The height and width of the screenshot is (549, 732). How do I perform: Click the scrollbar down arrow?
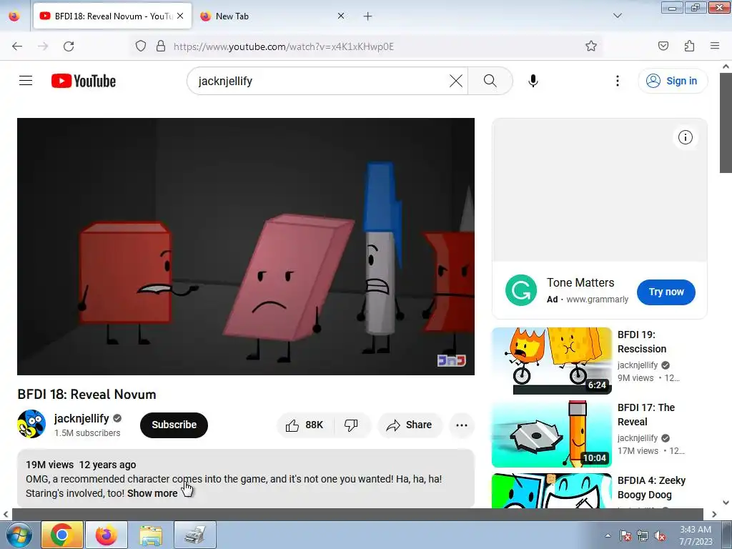pyautogui.click(x=726, y=503)
